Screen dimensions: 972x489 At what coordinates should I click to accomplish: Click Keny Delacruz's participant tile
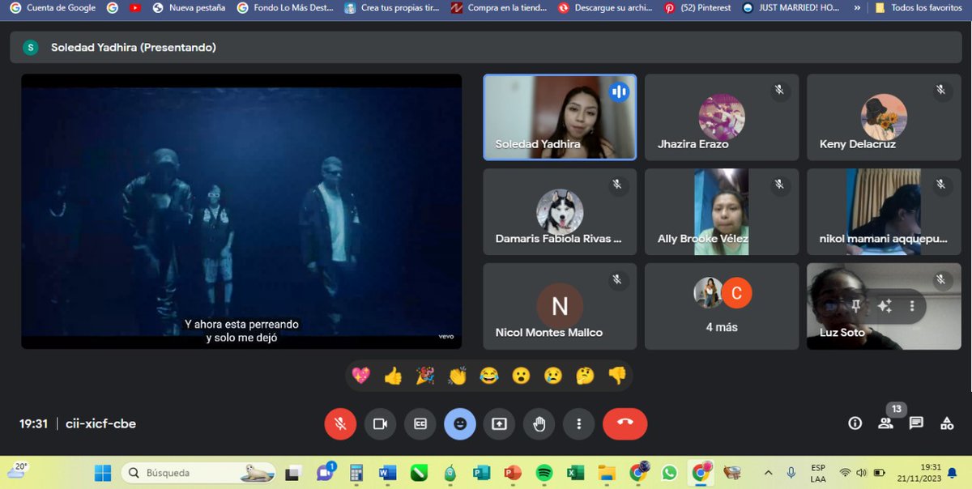pos(884,117)
